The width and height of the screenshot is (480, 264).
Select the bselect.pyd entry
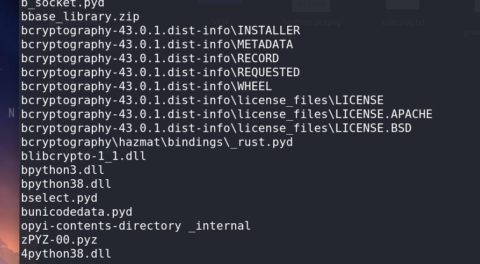click(60, 198)
